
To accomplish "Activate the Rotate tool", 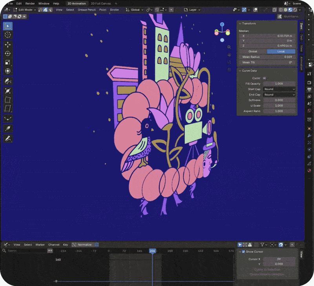I will [x=8, y=53].
